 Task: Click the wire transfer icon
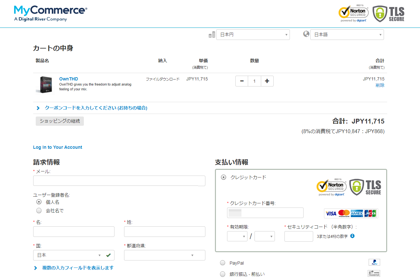(x=374, y=273)
